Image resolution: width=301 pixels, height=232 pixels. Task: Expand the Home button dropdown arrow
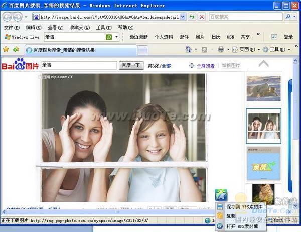click(x=196, y=50)
